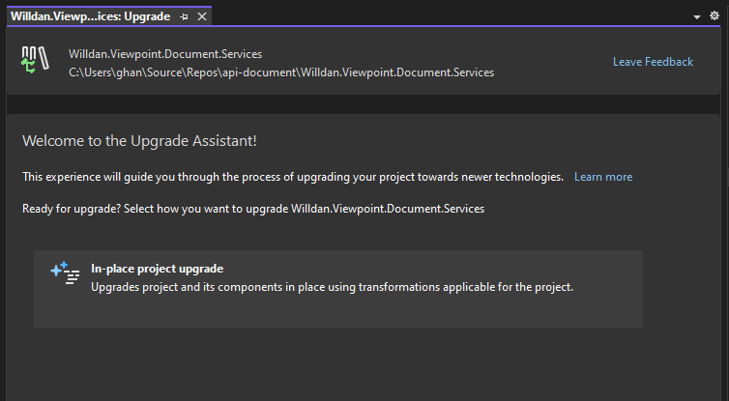Click the Willdan.Viewpoint.Document.Services project name in header
The image size is (729, 401).
pyautogui.click(x=165, y=54)
